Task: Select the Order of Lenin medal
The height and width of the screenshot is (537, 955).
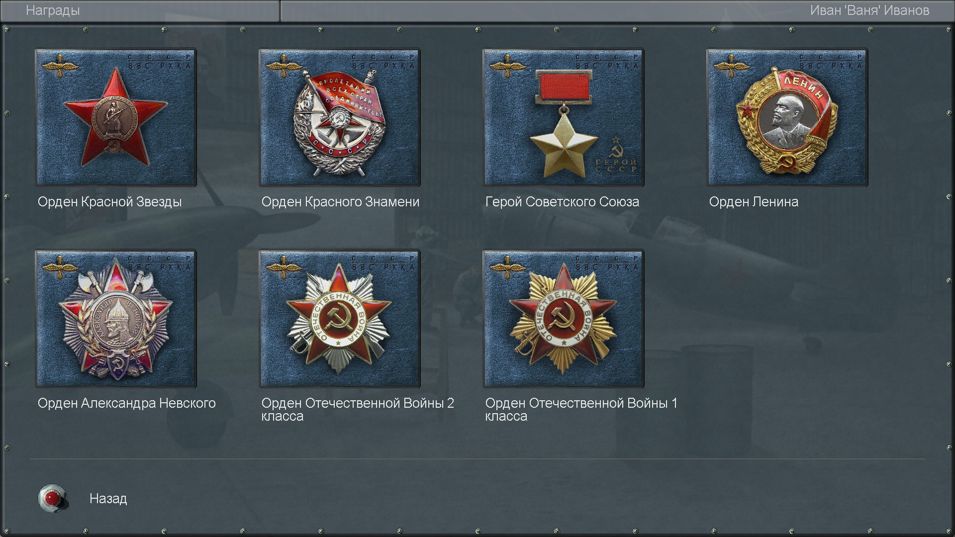Action: click(787, 117)
